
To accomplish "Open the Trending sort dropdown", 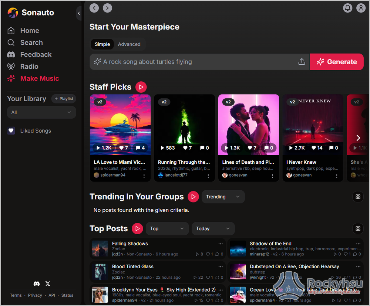I will click(223, 197).
